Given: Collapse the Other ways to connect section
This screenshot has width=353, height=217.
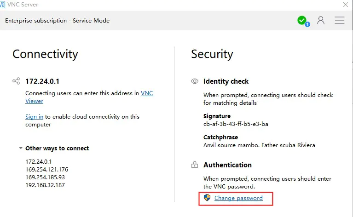Looking at the screenshot, I should [21, 148].
